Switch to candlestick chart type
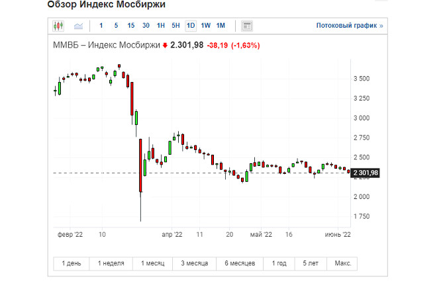The image size is (447, 283). [x=58, y=26]
